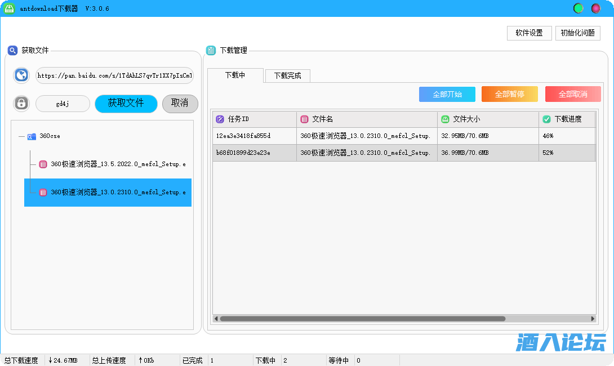Switch to the 下载完成 tab
Screen dimensions: 614x366
click(287, 75)
